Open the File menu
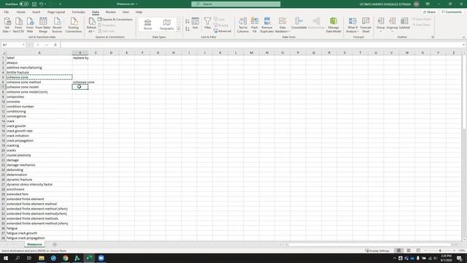467x263 pixels. [x=7, y=12]
